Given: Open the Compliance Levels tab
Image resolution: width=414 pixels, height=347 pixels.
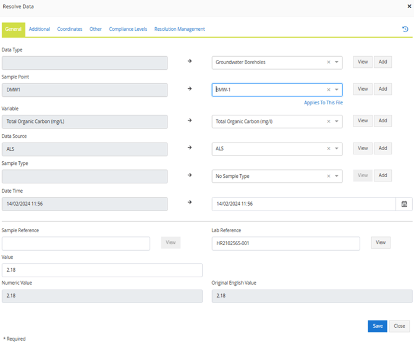Looking at the screenshot, I should [128, 29].
